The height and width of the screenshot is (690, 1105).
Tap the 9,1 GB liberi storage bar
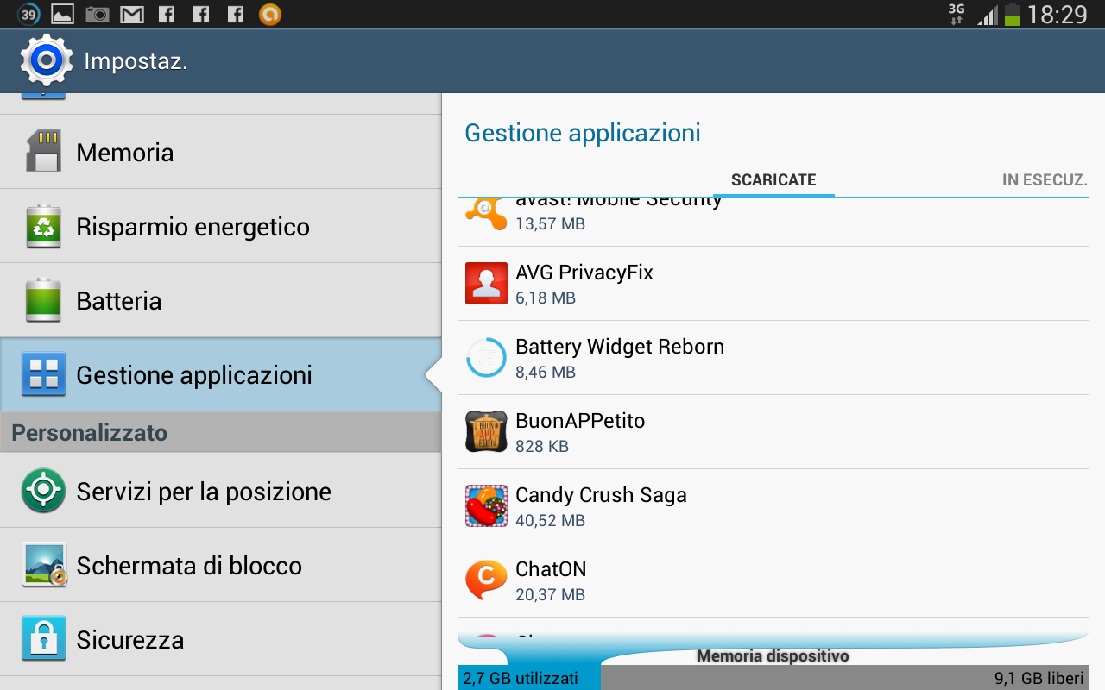click(844, 678)
